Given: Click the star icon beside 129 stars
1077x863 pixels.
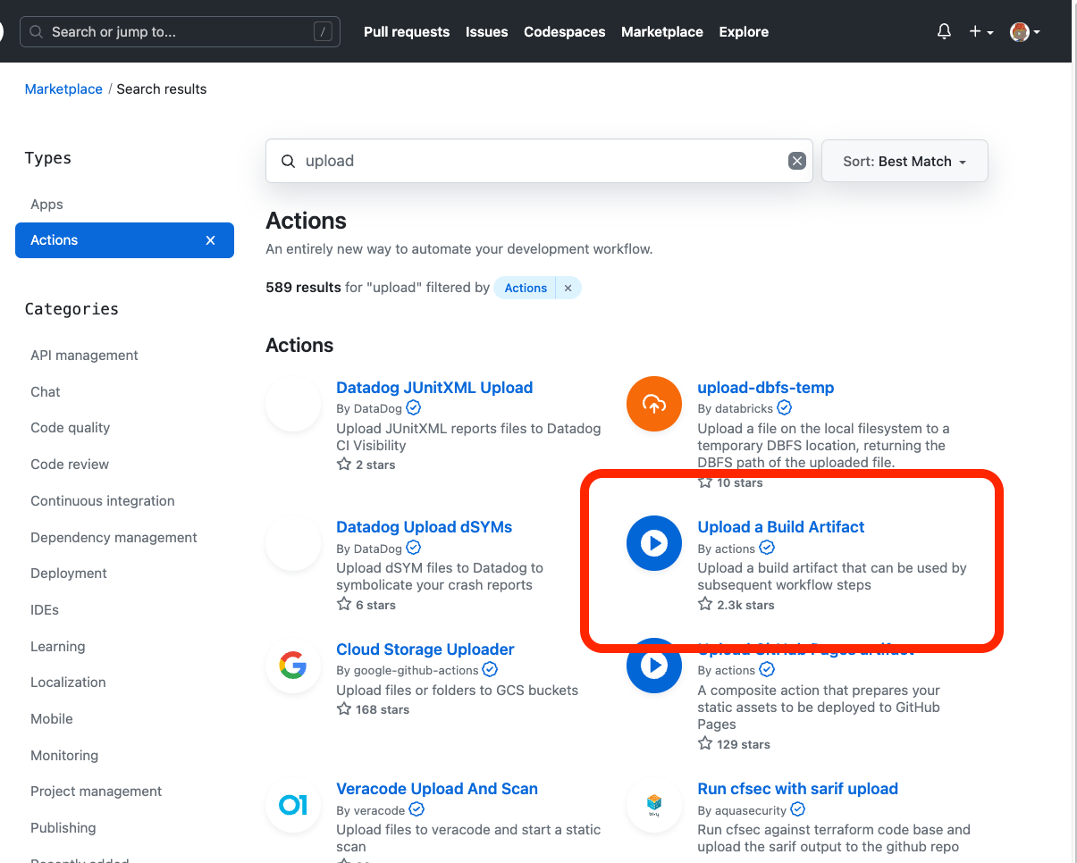Looking at the screenshot, I should tap(705, 743).
